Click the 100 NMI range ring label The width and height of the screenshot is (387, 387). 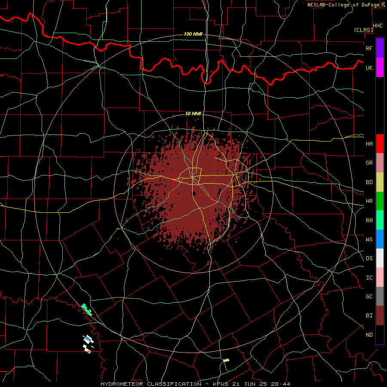(193, 34)
